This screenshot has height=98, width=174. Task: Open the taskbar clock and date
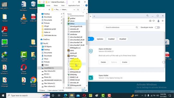[163, 96]
